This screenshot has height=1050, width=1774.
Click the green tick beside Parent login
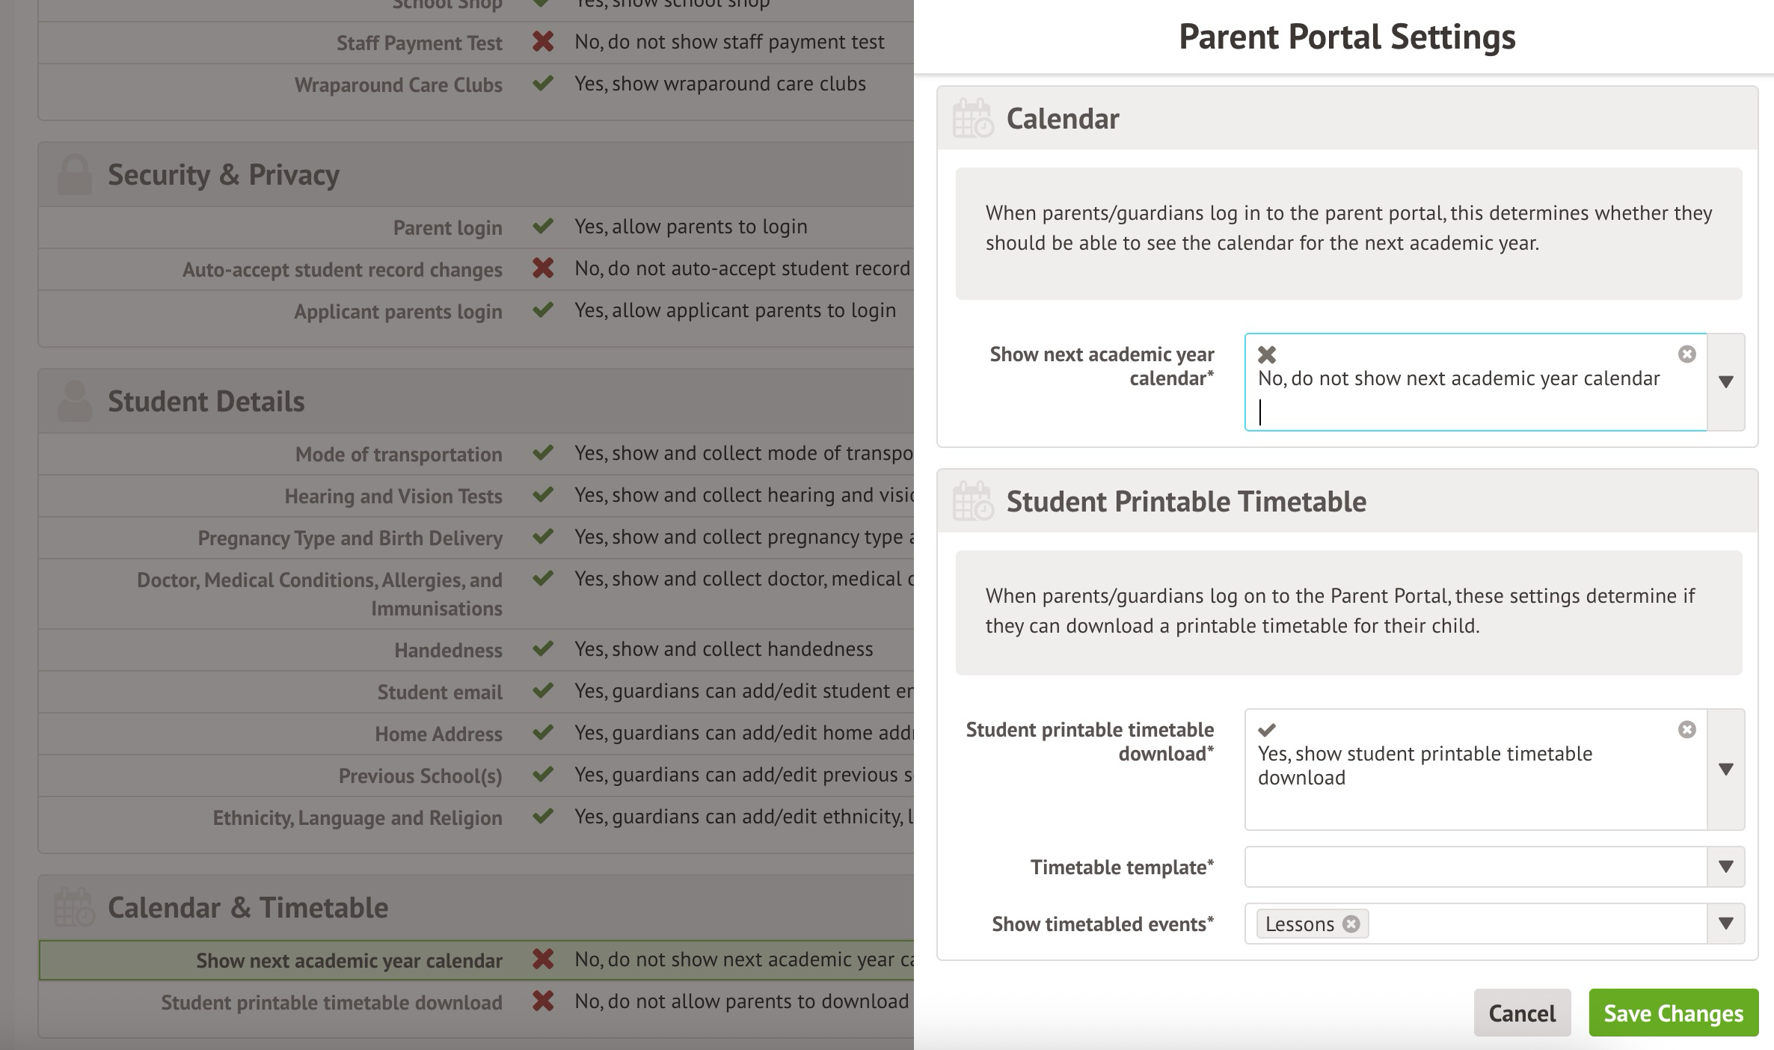[x=543, y=226]
